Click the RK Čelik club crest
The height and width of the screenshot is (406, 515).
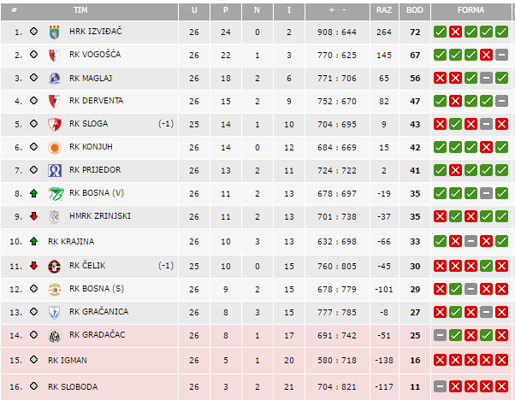[55, 266]
